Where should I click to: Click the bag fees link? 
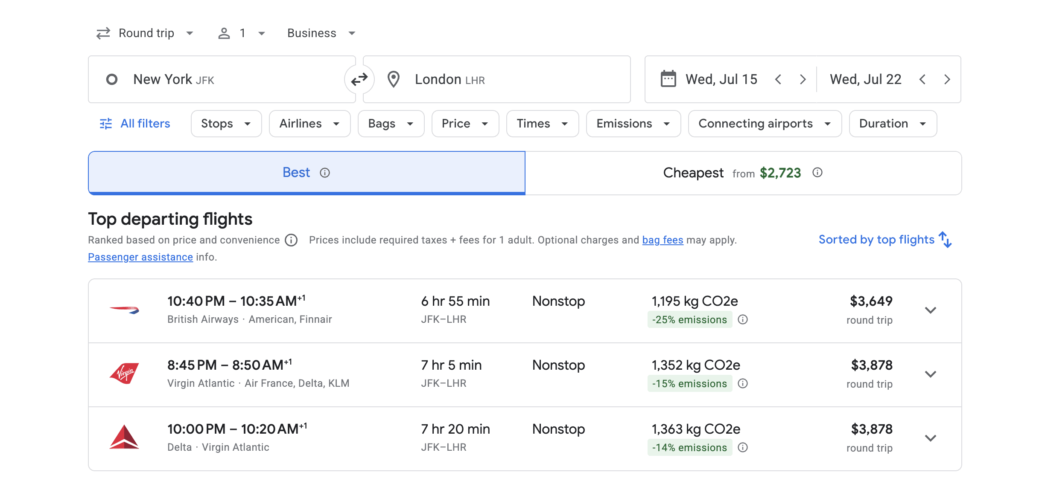coord(663,240)
